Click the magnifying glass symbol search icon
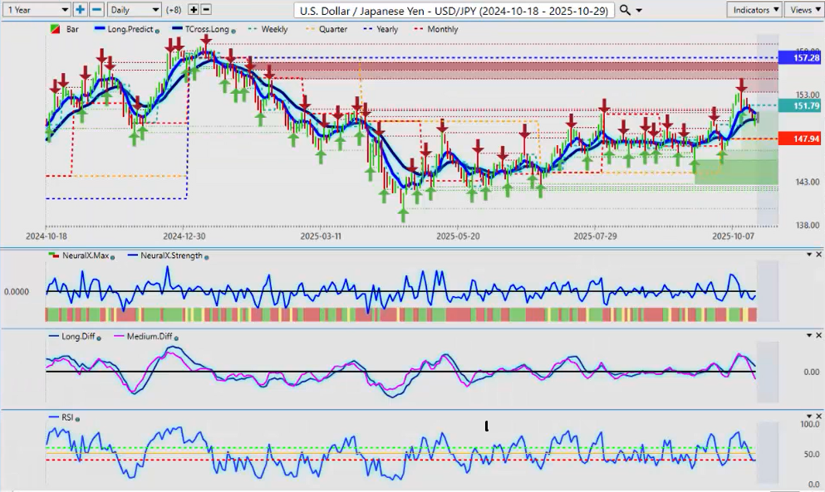The height and width of the screenshot is (492, 825). (x=625, y=10)
